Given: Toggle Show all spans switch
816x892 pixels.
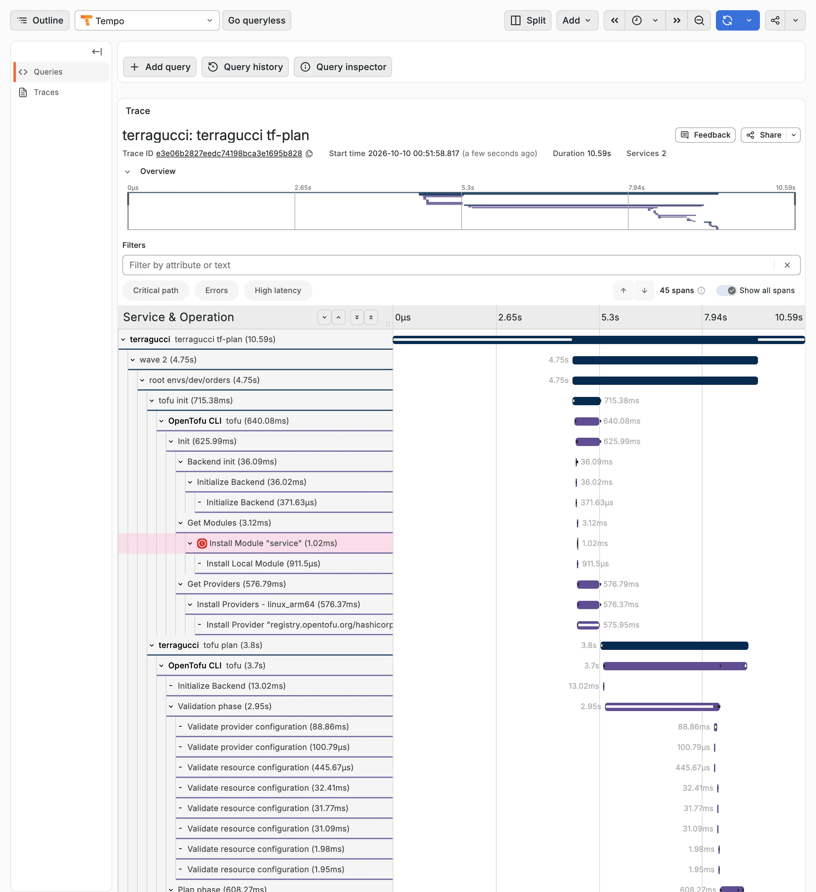Looking at the screenshot, I should pyautogui.click(x=726, y=291).
